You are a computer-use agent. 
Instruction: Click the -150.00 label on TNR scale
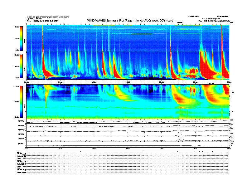(16, 117)
